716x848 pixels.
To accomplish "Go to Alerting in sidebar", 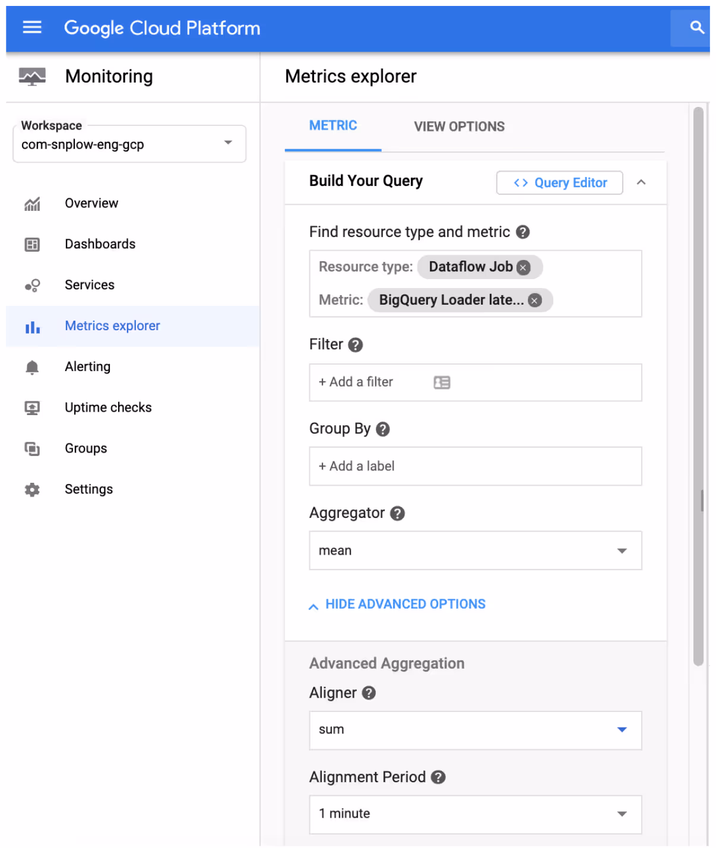I will [x=132, y=368].
